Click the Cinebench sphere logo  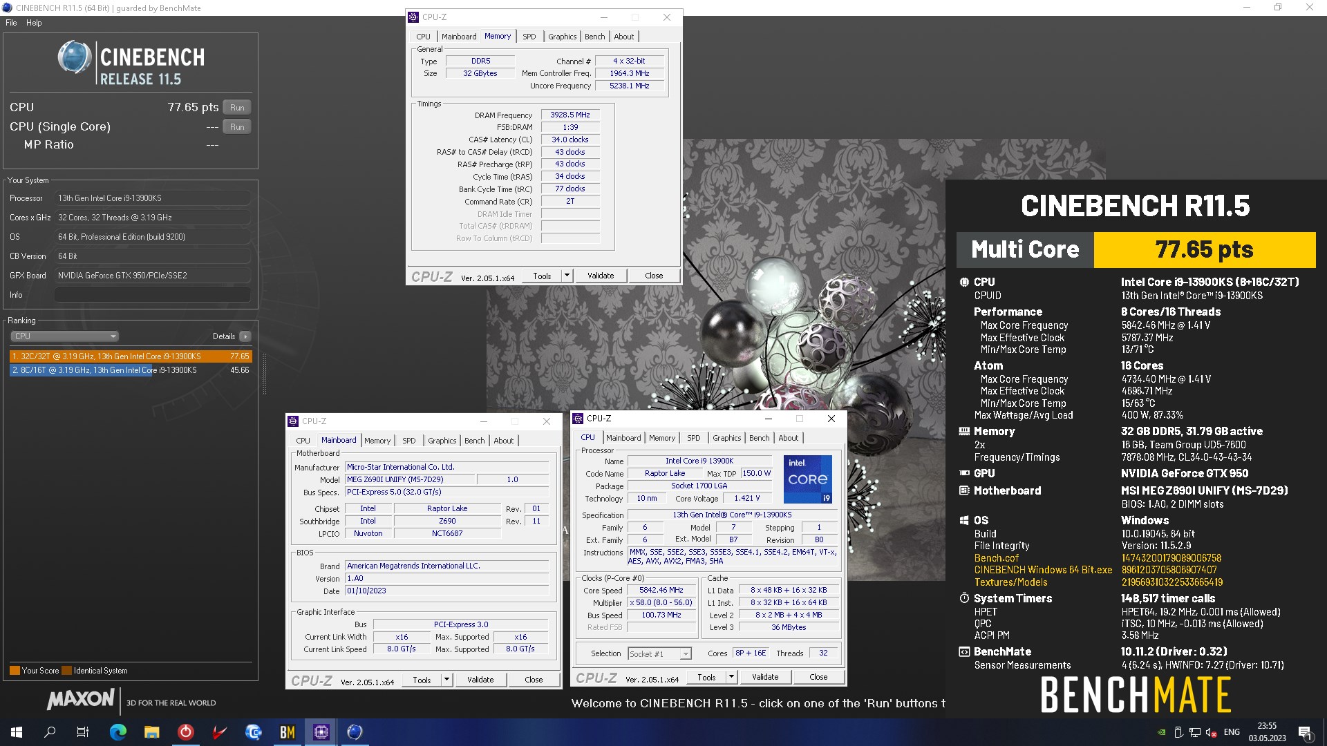tap(74, 57)
